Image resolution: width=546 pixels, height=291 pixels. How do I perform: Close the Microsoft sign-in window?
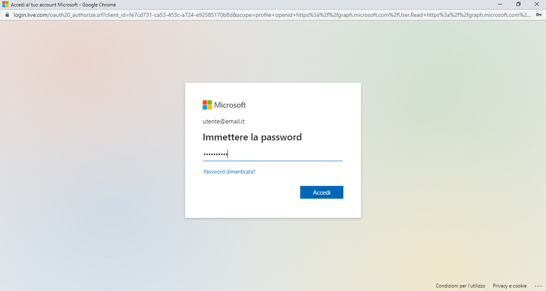pos(537,5)
